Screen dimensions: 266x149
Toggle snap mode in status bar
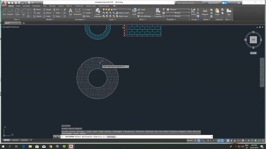coord(199,141)
